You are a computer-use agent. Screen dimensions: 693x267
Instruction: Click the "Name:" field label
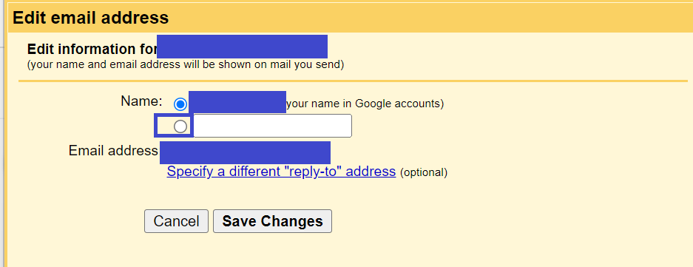point(141,101)
